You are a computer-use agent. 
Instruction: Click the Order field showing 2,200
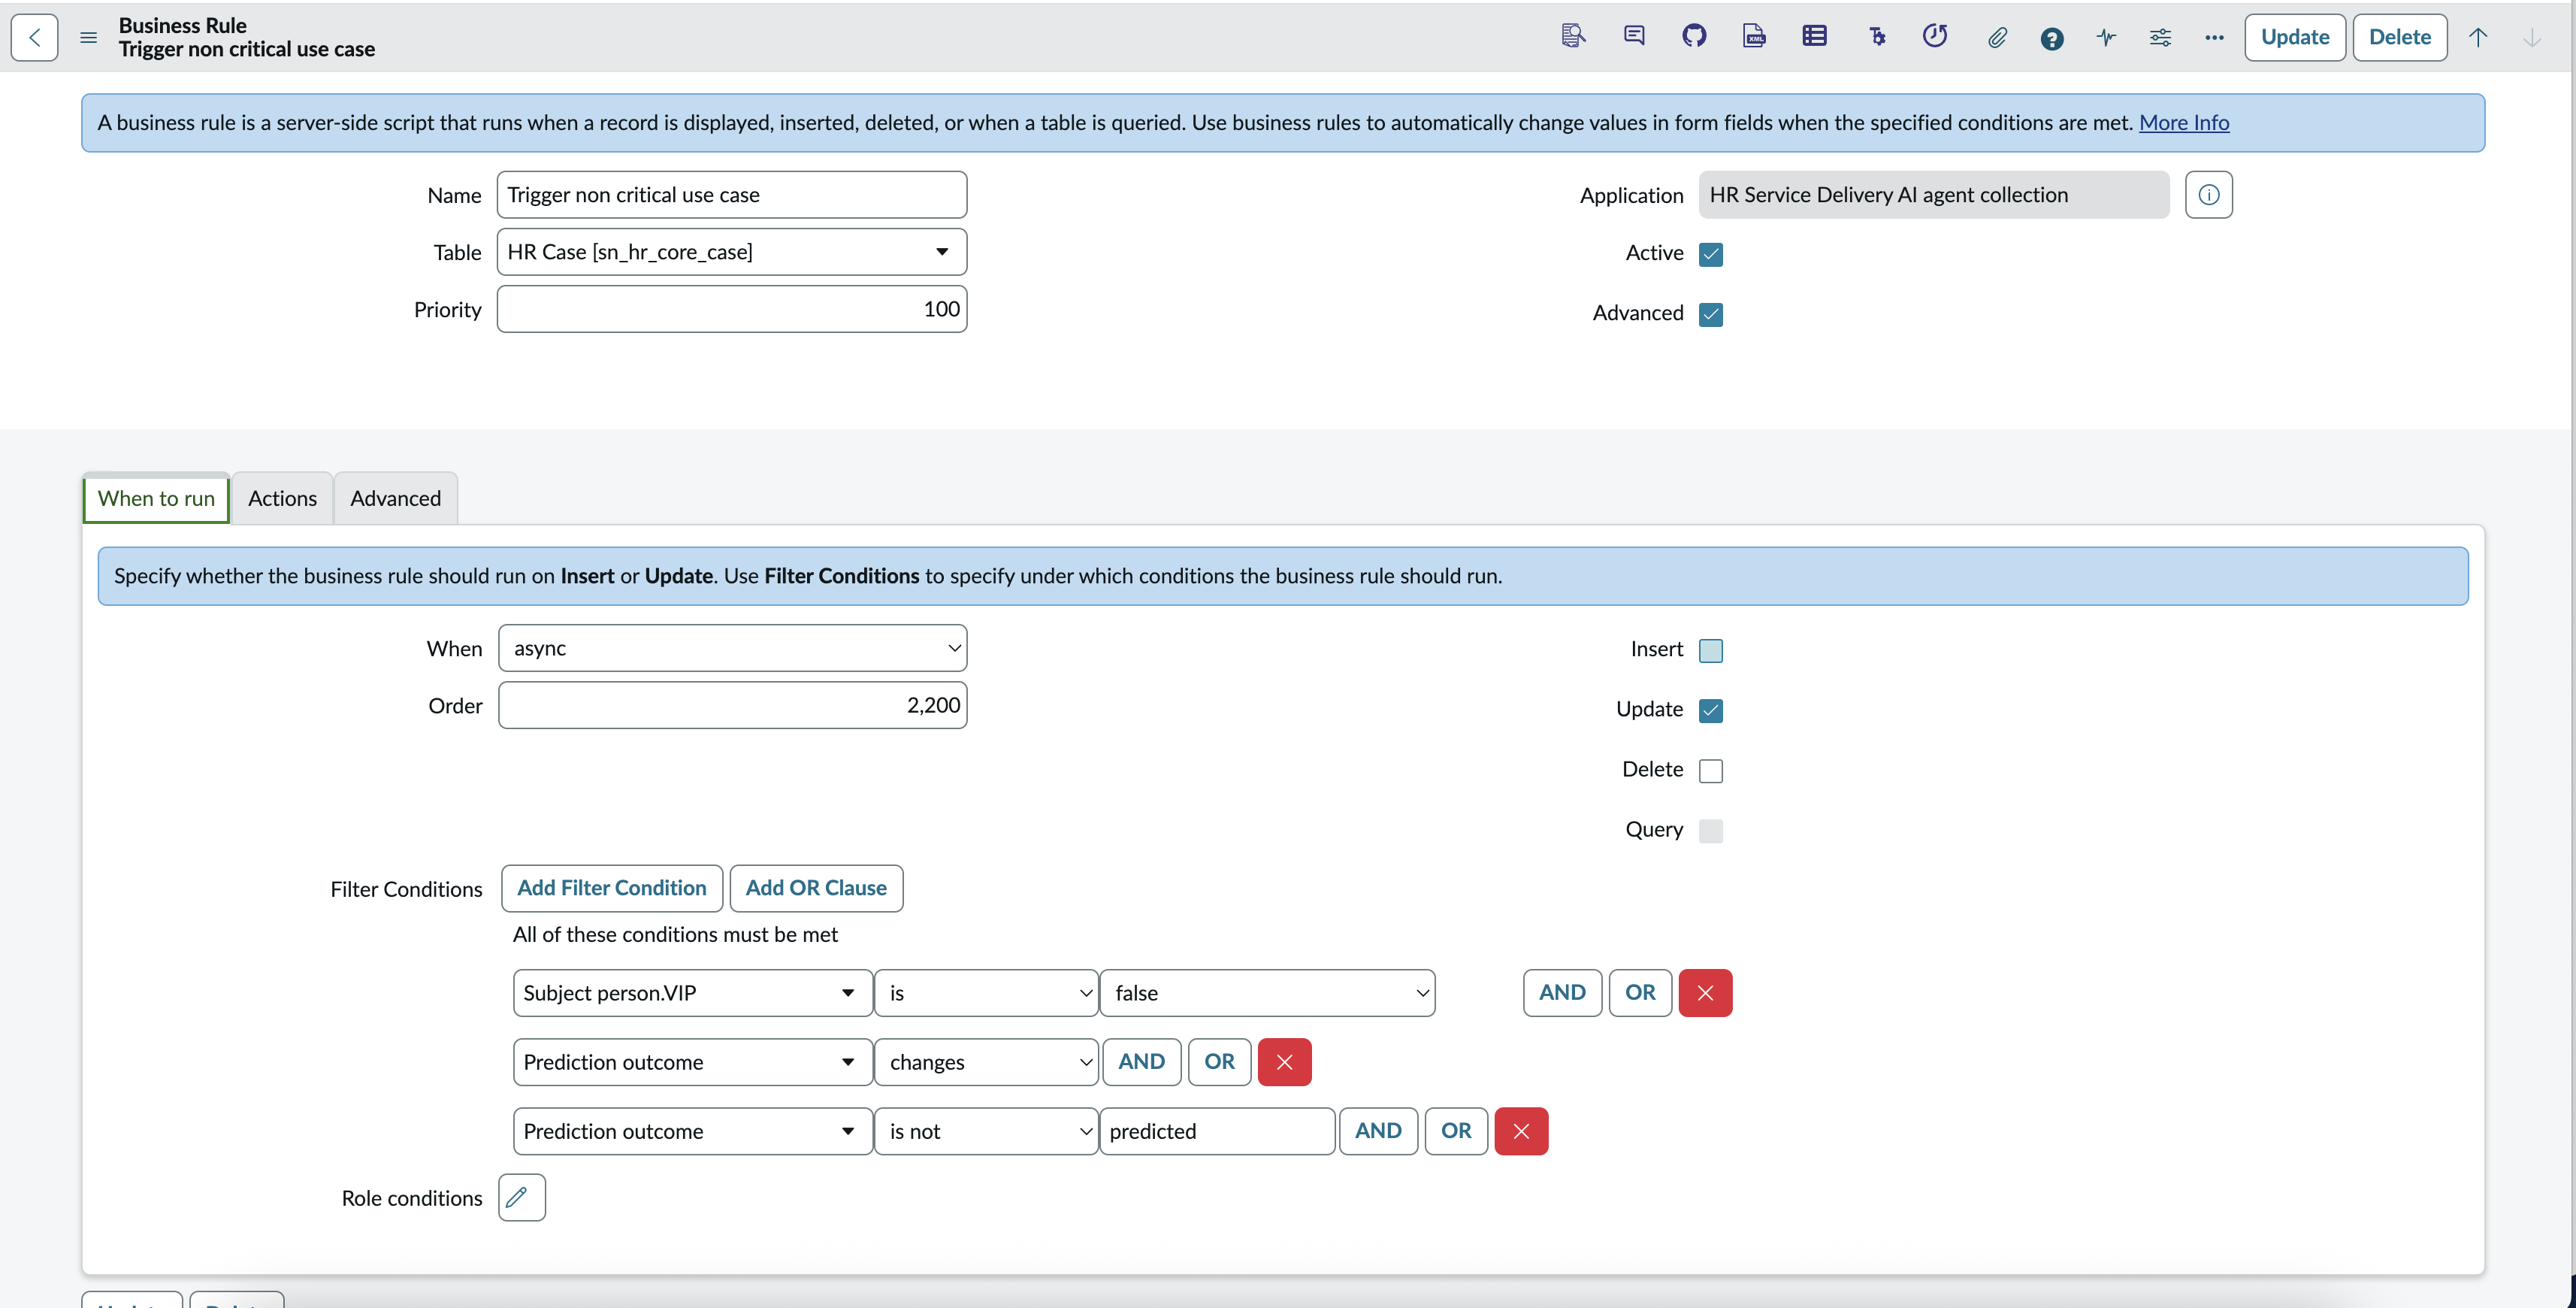[x=732, y=704]
